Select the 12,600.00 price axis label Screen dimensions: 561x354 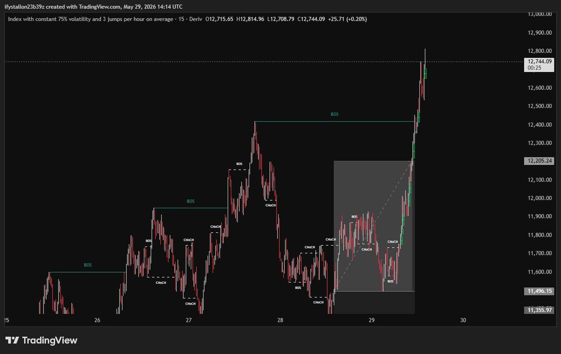tap(540, 88)
